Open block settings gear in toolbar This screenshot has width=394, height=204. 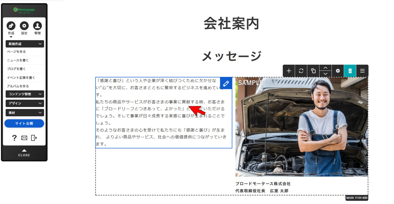click(x=338, y=71)
